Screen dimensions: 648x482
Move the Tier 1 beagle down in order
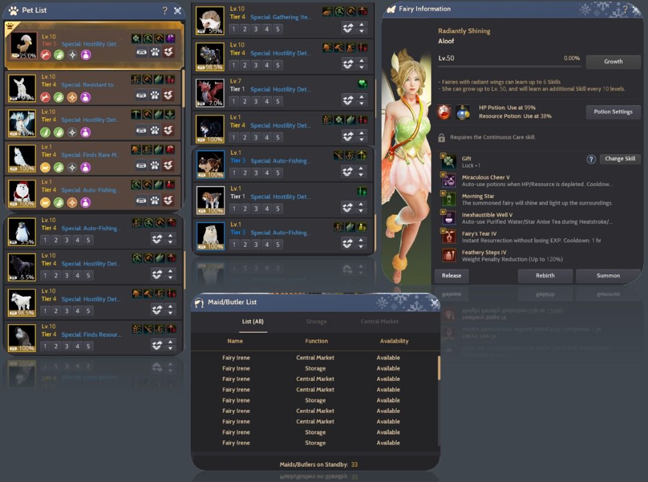coord(361,211)
